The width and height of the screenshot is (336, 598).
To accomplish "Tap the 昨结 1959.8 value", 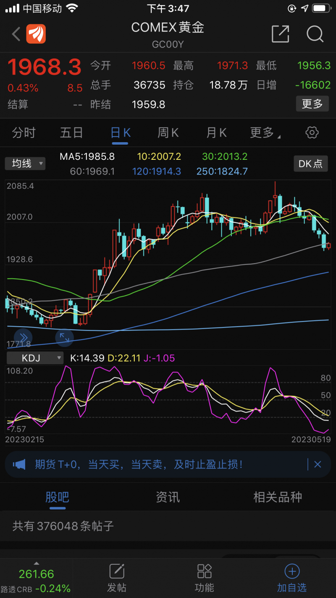I will pyautogui.click(x=149, y=104).
